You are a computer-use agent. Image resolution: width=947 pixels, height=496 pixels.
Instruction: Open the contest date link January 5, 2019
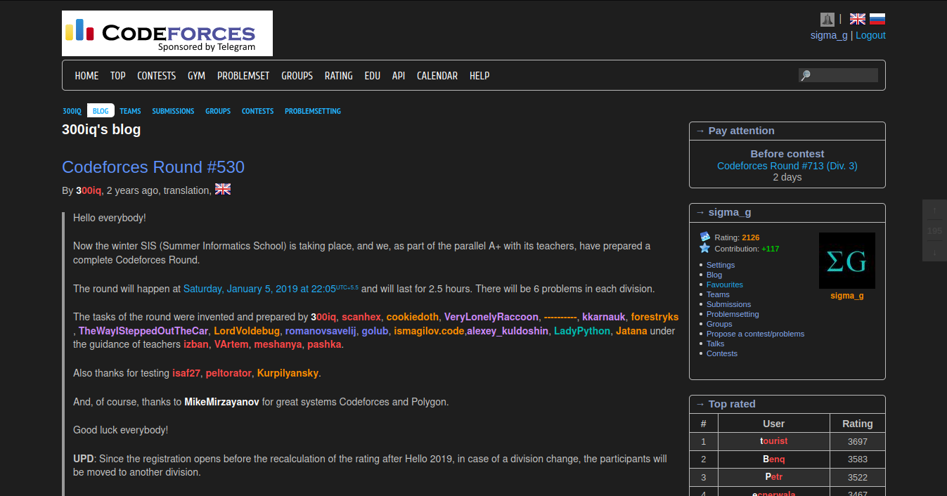[x=271, y=289]
